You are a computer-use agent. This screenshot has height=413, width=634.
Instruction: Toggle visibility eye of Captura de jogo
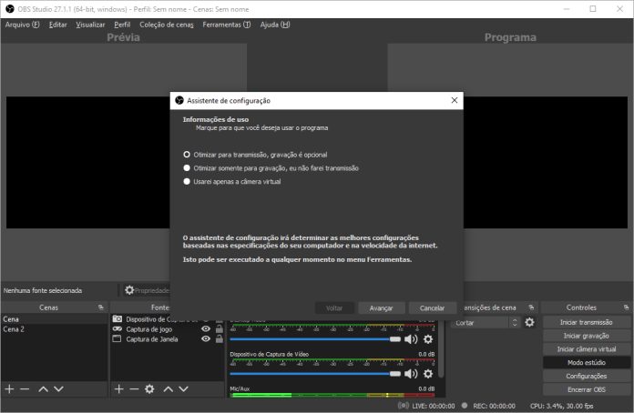(x=206, y=329)
